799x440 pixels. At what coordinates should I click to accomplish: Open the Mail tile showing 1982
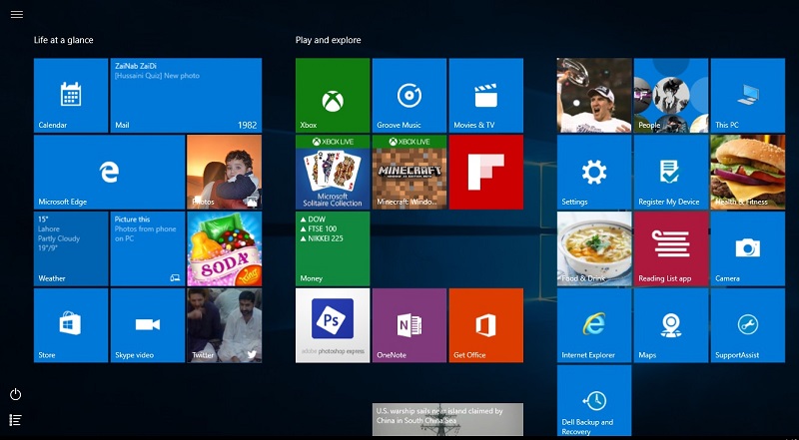186,95
